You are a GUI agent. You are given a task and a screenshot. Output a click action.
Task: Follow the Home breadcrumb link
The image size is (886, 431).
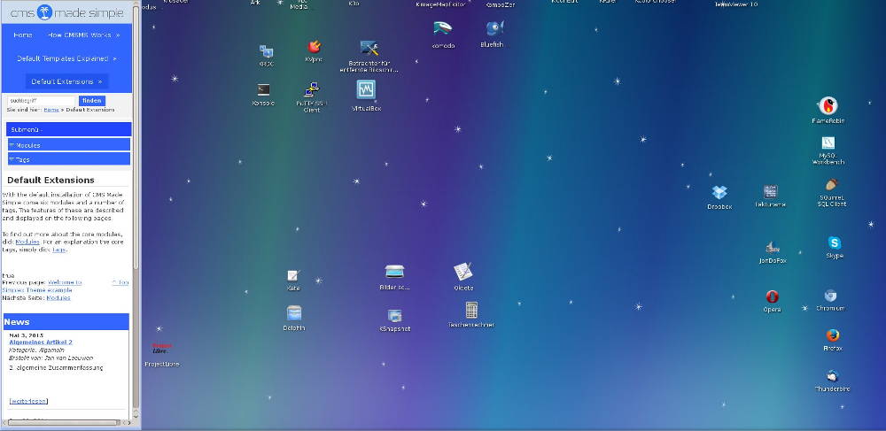pyautogui.click(x=51, y=110)
